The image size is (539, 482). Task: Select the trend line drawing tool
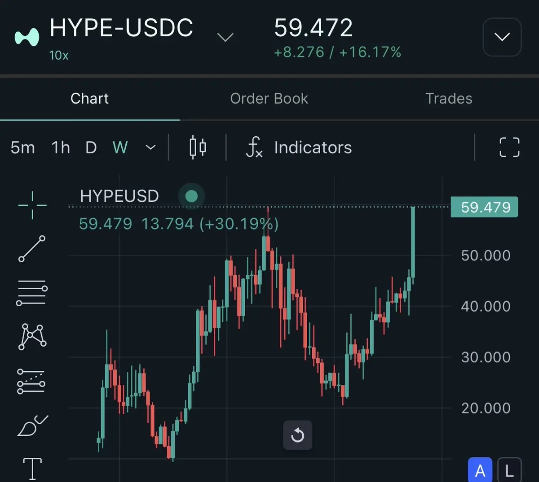point(32,248)
